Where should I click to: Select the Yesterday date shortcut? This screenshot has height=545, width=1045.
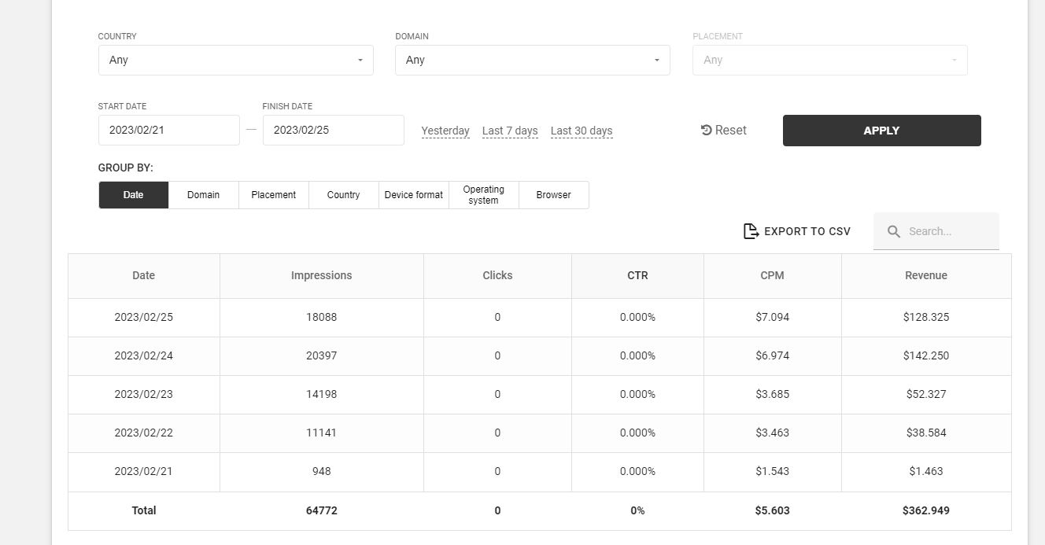(x=445, y=131)
